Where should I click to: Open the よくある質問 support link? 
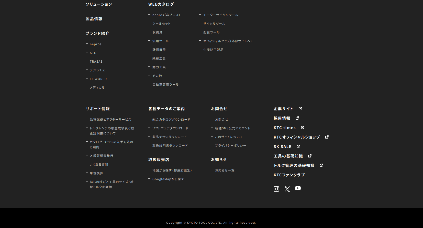pos(99,165)
